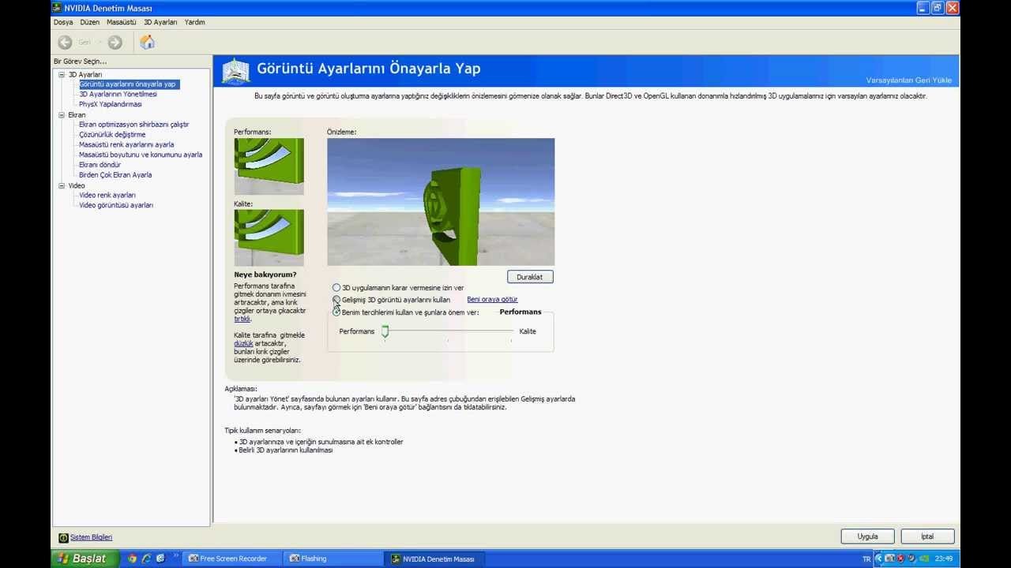Open 'Ekran optimizasyon sihirbazını çalıştır'
1011x568 pixels.
click(133, 125)
